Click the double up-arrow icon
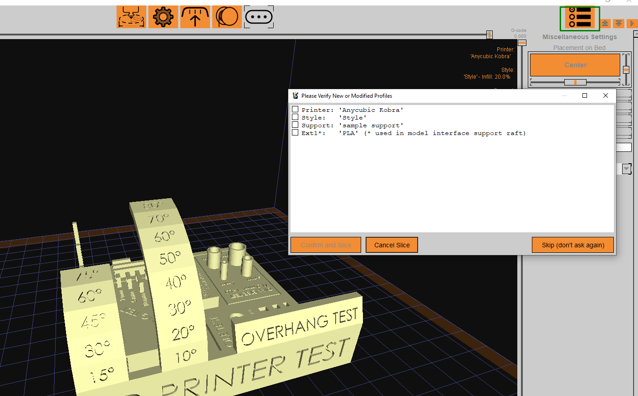638x396 pixels. (605, 23)
